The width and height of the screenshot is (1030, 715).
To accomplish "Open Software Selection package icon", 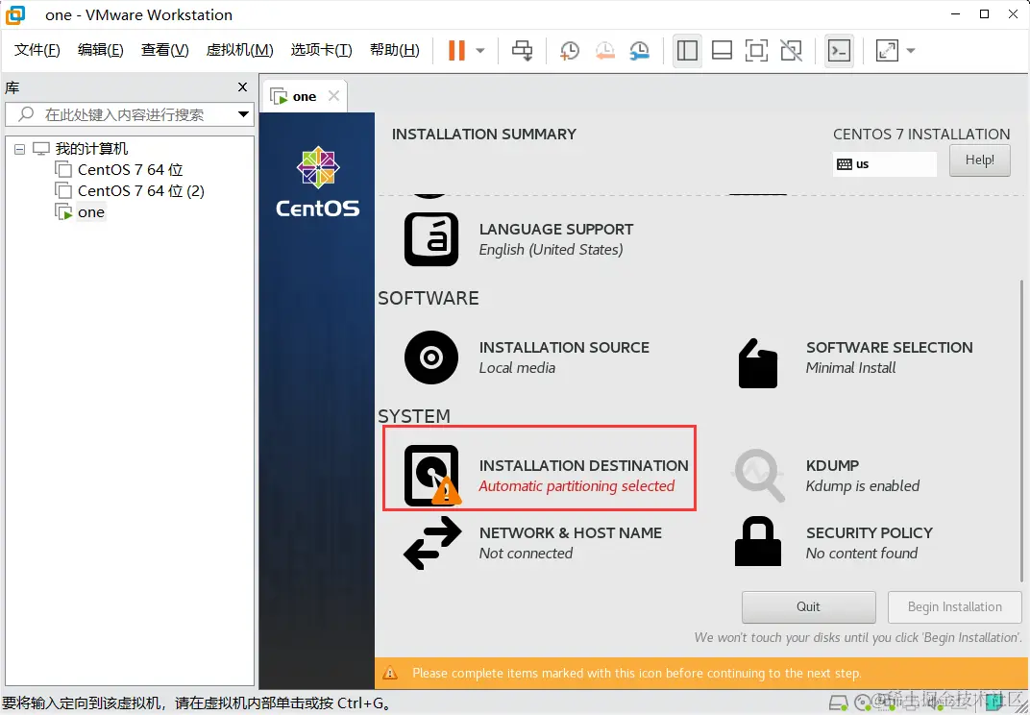I will click(x=757, y=363).
